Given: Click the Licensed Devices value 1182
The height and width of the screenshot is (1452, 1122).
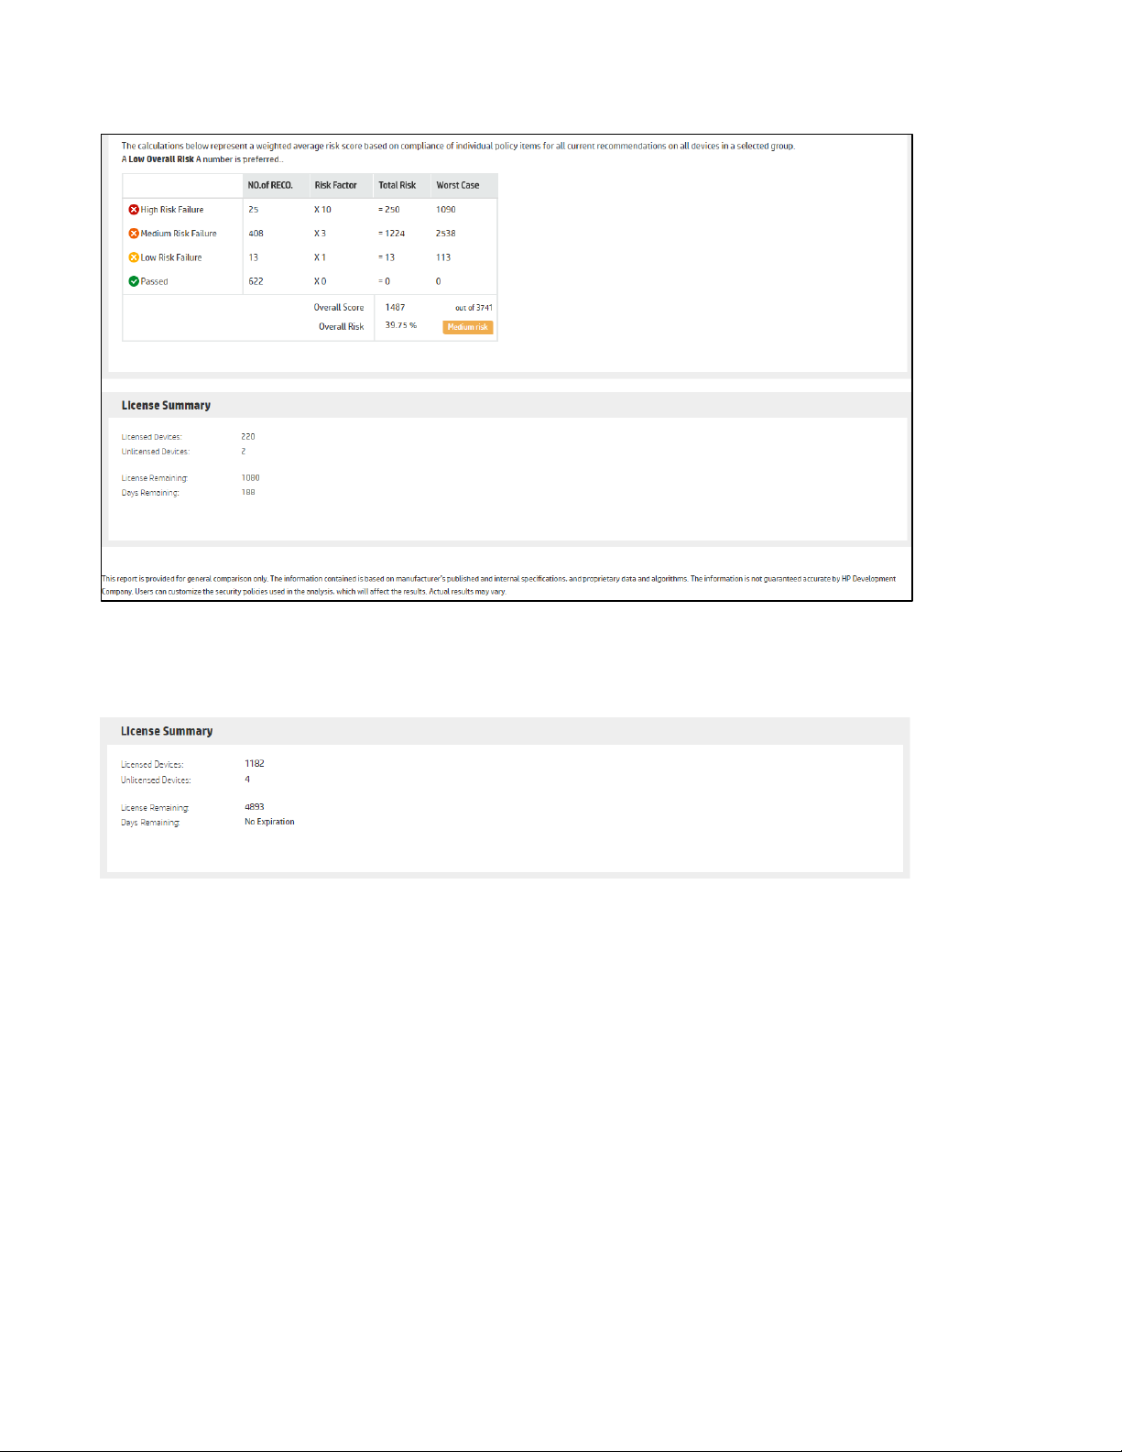Looking at the screenshot, I should [x=255, y=764].
